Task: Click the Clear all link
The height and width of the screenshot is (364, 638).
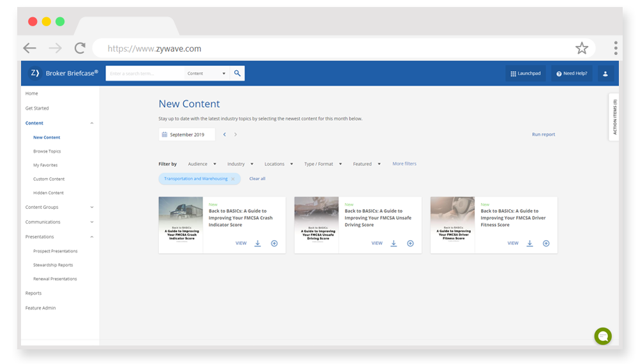Action: tap(257, 179)
